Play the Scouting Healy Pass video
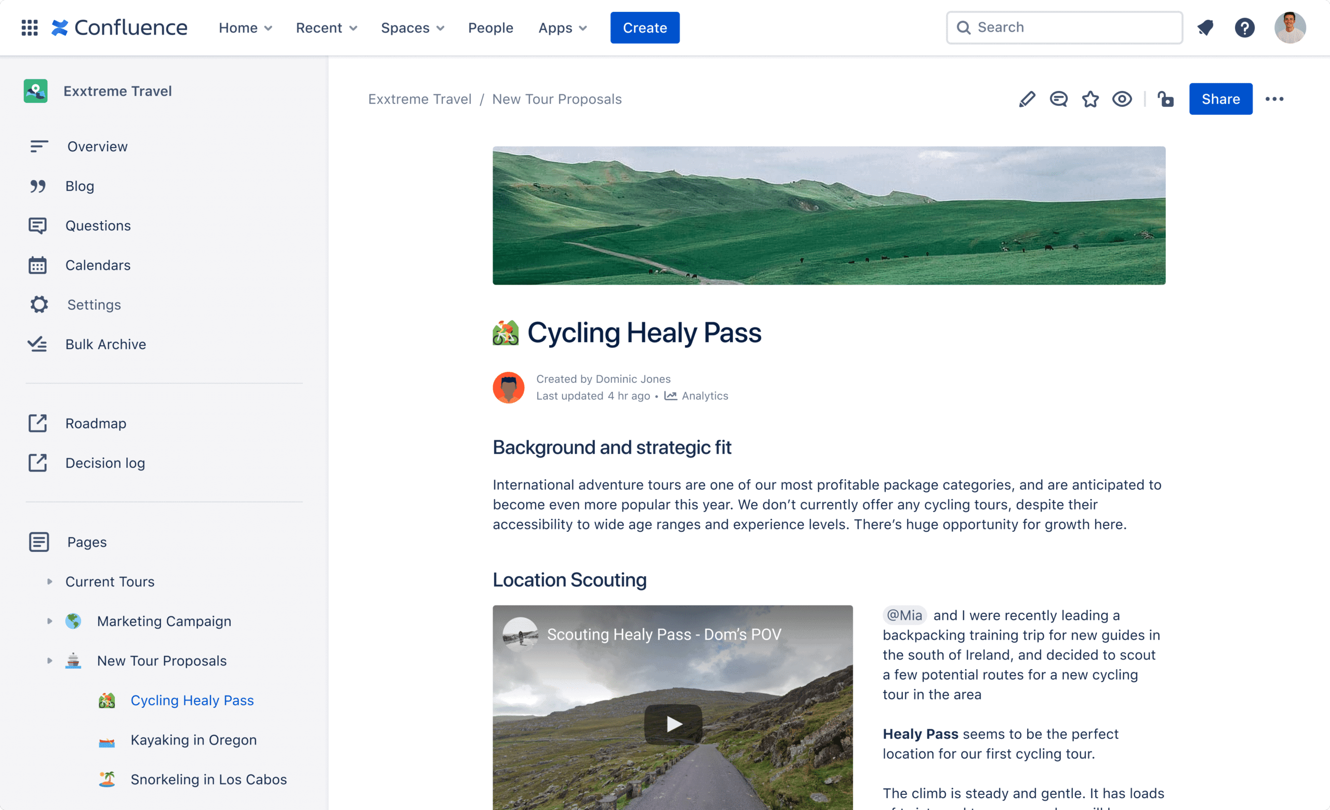Viewport: 1330px width, 810px height. [x=672, y=724]
